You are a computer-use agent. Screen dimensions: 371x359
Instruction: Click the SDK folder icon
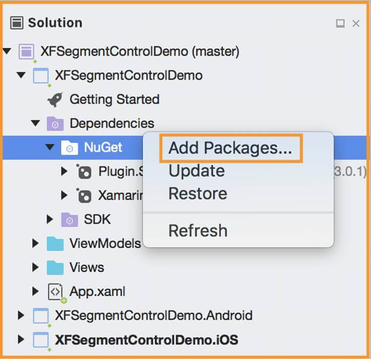coord(70,220)
